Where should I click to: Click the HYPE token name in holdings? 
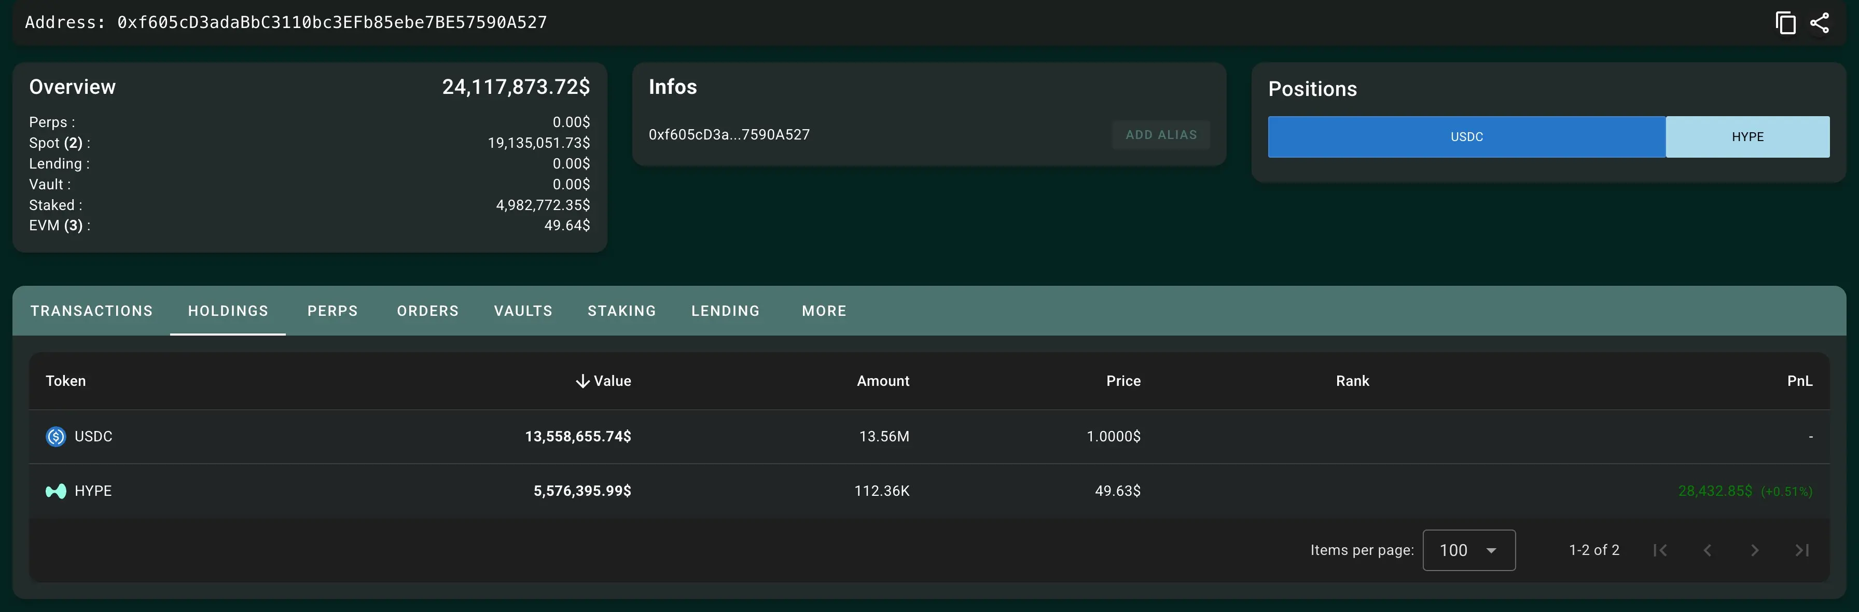[x=93, y=492]
